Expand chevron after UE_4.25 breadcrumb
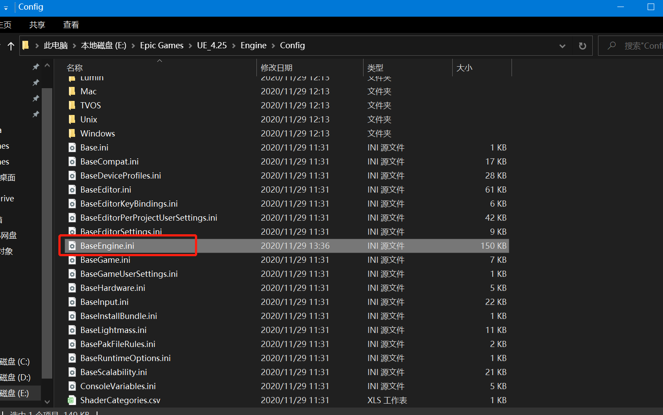The height and width of the screenshot is (415, 663). [234, 46]
